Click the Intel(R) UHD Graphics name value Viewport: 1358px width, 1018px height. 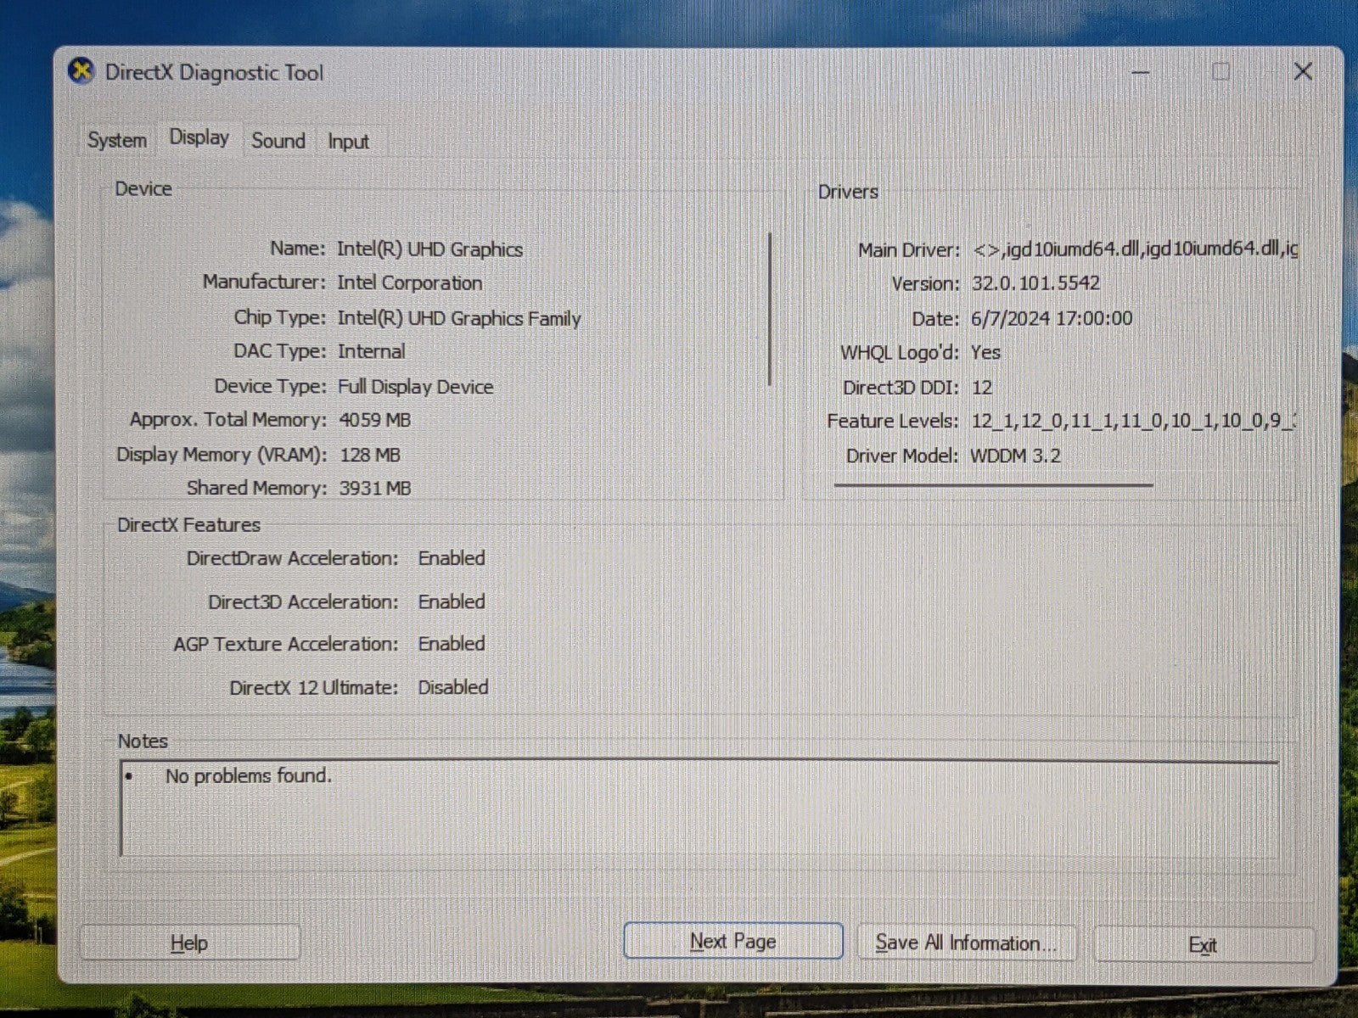pyautogui.click(x=429, y=249)
